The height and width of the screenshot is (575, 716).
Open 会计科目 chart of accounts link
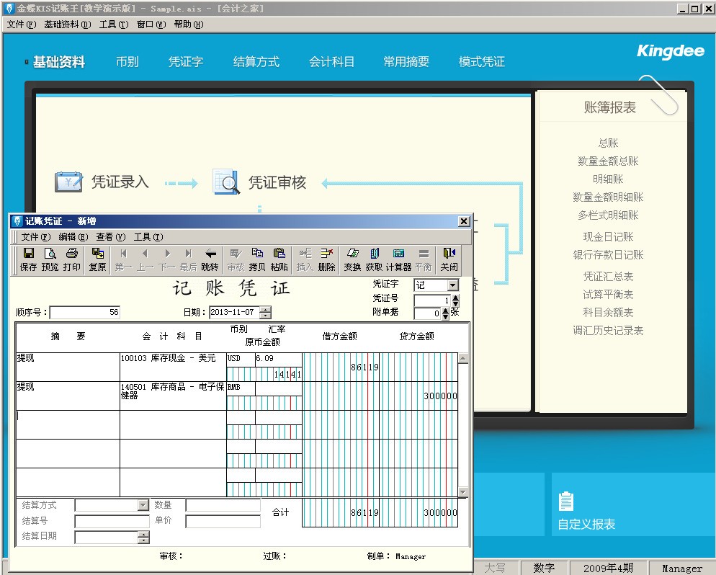click(331, 62)
